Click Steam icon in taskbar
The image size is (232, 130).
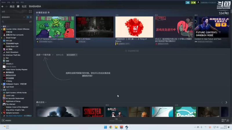click(127, 127)
